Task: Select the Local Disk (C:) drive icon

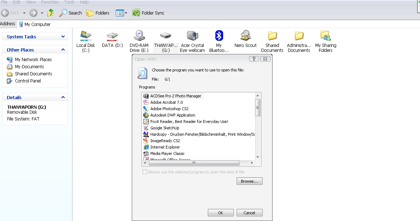Action: (x=86, y=36)
